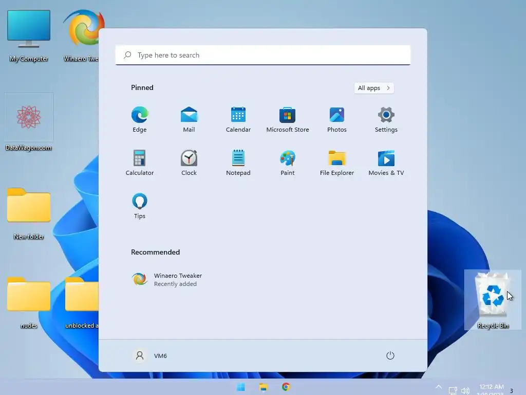526x395 pixels.
Task: Select My Computer desktop icon
Action: [x=29, y=36]
